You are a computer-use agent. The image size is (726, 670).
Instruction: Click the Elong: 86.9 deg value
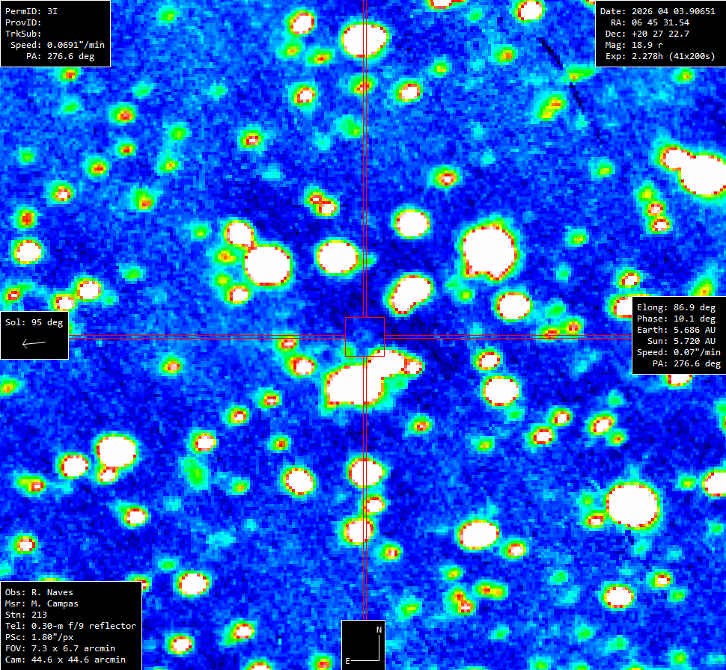click(676, 307)
